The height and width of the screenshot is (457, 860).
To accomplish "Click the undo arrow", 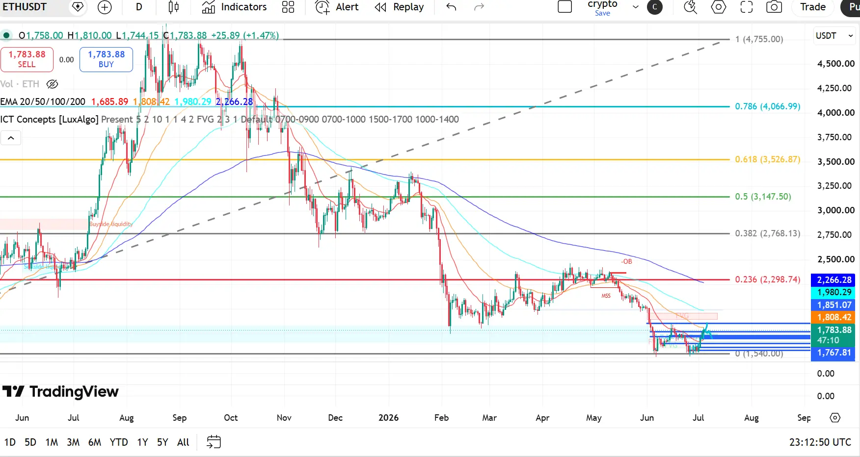I will [451, 7].
